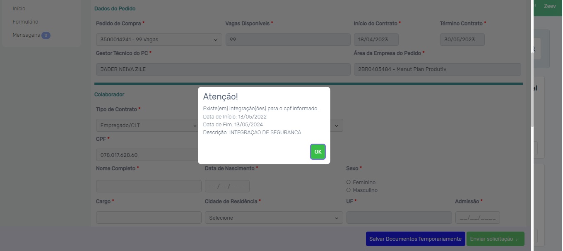
Task: Focus the CPF input field
Action: coord(147,155)
